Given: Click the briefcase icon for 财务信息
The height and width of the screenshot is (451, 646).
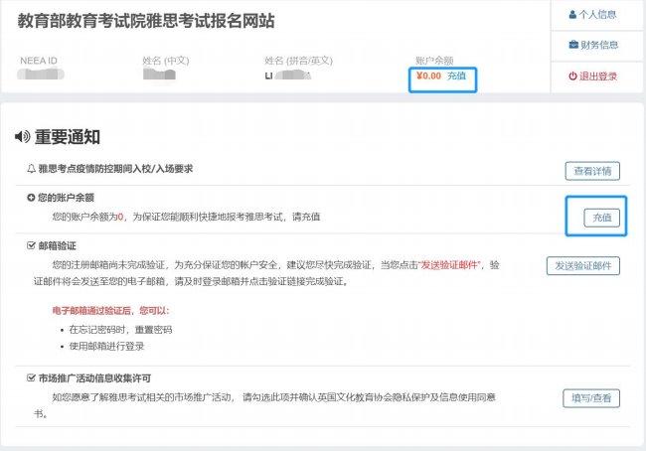Looking at the screenshot, I should (x=573, y=45).
